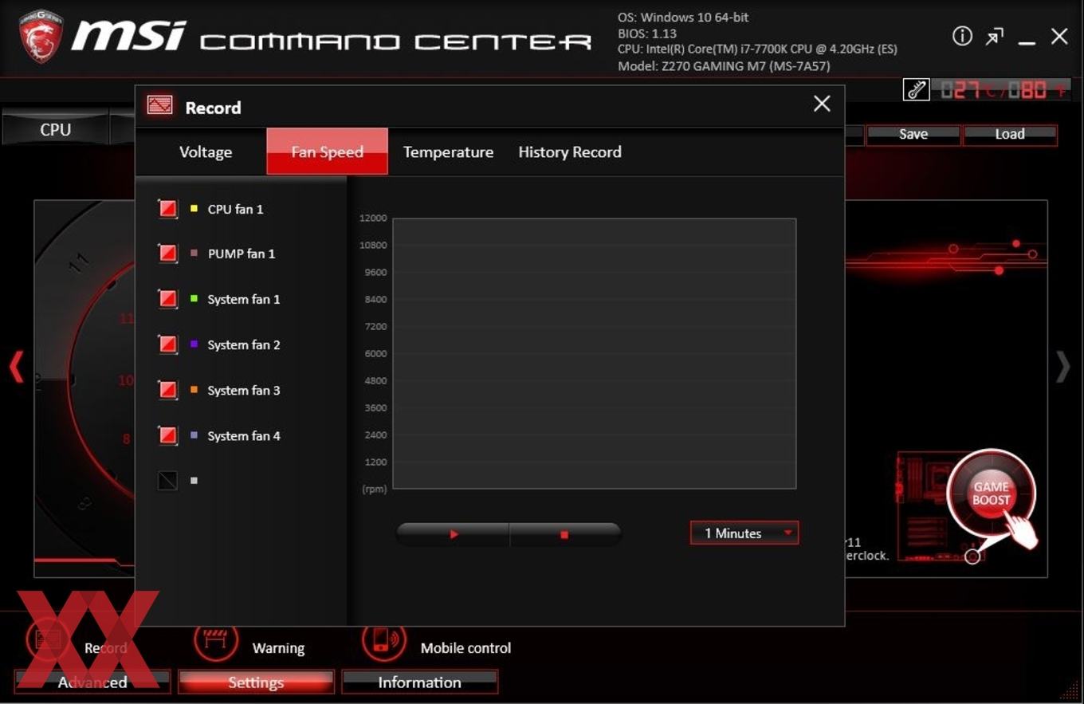
Task: Click the Mobile control label
Action: pyautogui.click(x=466, y=648)
